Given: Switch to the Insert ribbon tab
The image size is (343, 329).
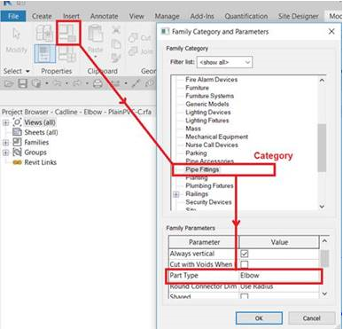Looking at the screenshot, I should (71, 16).
